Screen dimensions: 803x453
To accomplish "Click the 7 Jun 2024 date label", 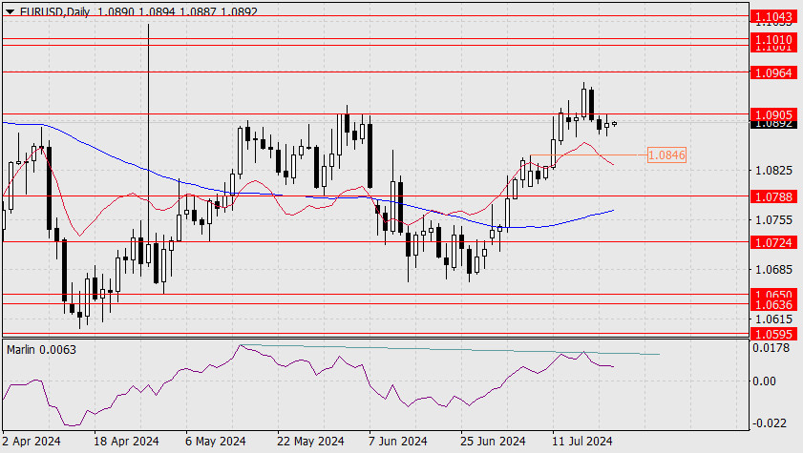I will click(398, 442).
